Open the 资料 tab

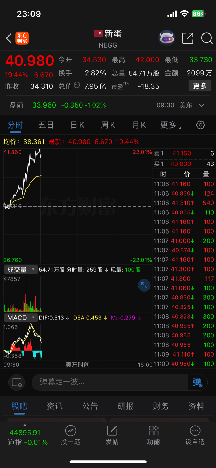click(x=196, y=406)
